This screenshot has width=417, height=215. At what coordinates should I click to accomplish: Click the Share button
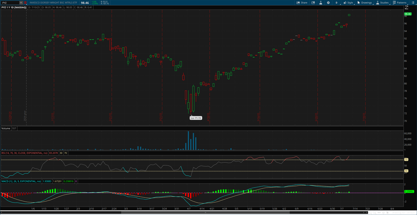(x=302, y=2)
